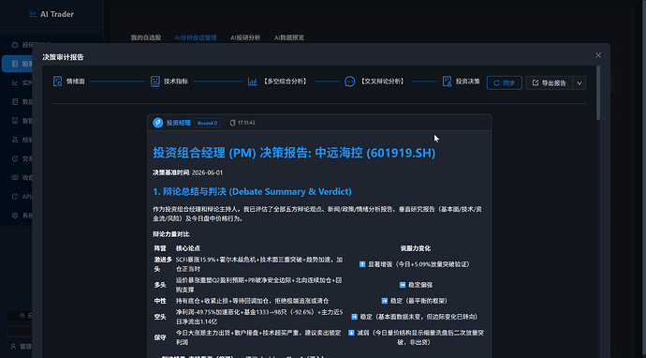
Task: Jump to the 情绪面 step label
Action: click(76, 82)
